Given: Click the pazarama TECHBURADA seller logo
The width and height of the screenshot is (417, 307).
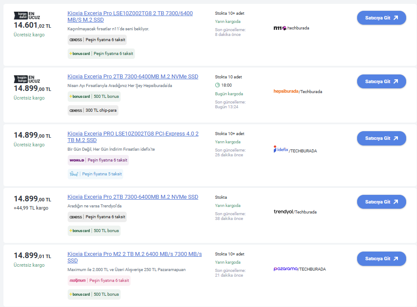Looking at the screenshot, I should tap(299, 269).
